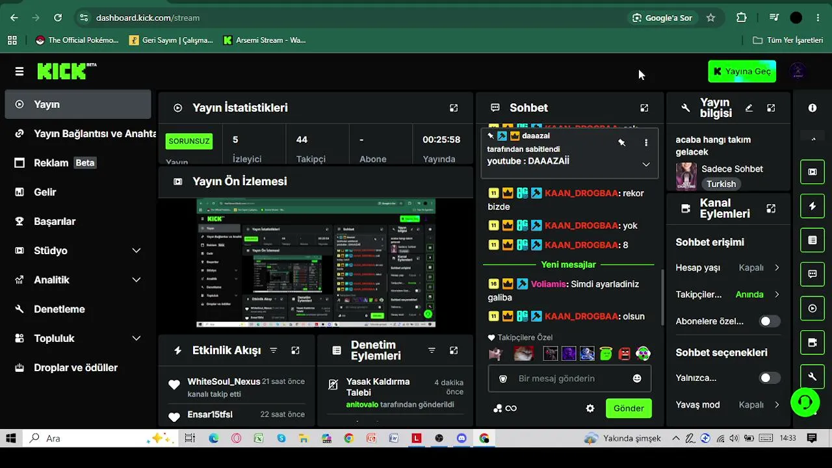Open the info icon in right rail
This screenshot has height=468, width=832.
(812, 108)
